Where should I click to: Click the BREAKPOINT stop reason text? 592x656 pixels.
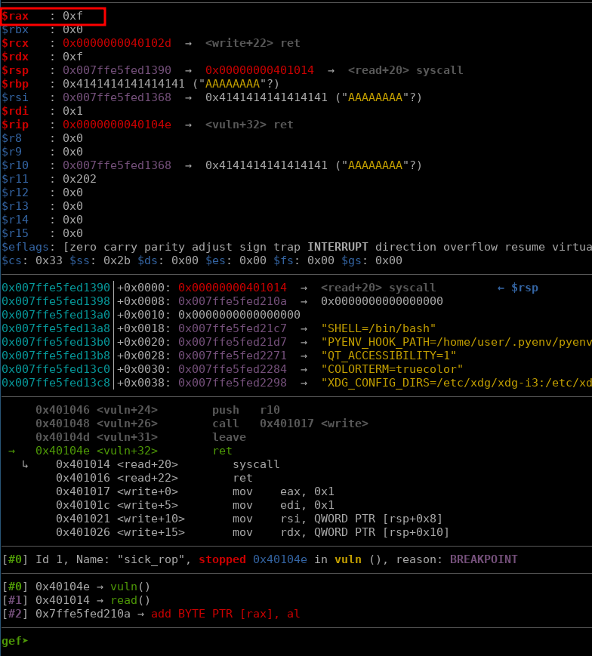pos(483,559)
